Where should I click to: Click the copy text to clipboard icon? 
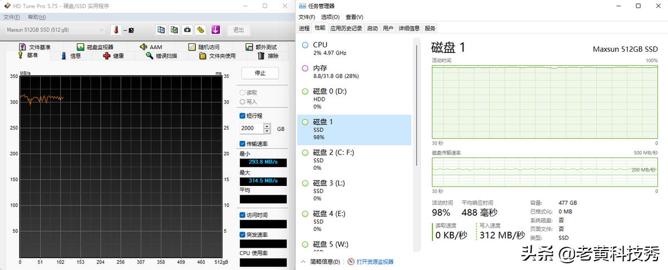click(161, 30)
